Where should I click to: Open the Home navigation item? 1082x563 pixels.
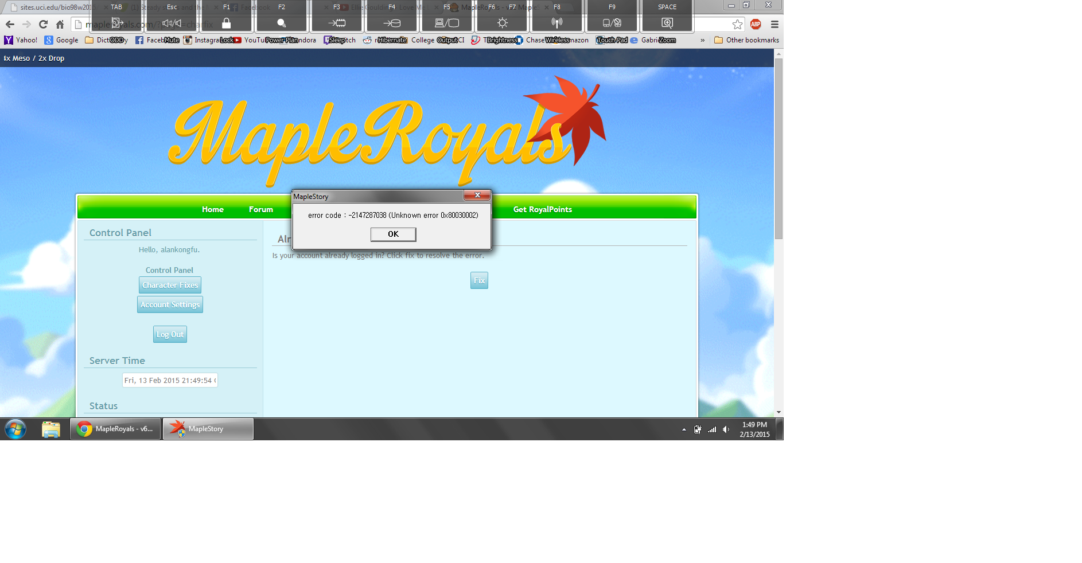coord(213,209)
